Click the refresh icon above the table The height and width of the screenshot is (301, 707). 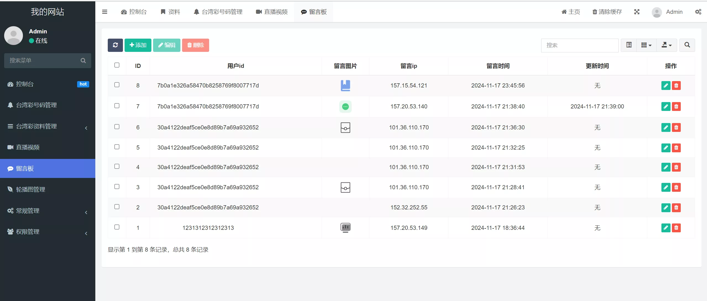(115, 45)
